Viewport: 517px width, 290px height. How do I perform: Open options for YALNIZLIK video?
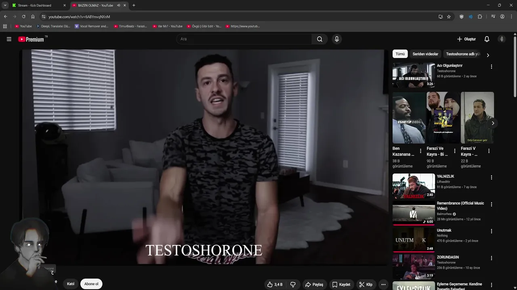[492, 177]
